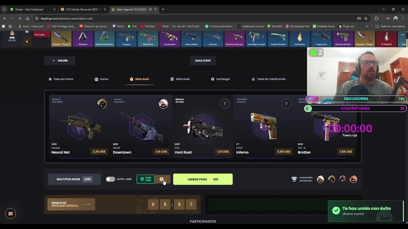The height and width of the screenshot is (229, 408).
Task: Click Doppler Phase 2 live drop item
Action: 61,39
